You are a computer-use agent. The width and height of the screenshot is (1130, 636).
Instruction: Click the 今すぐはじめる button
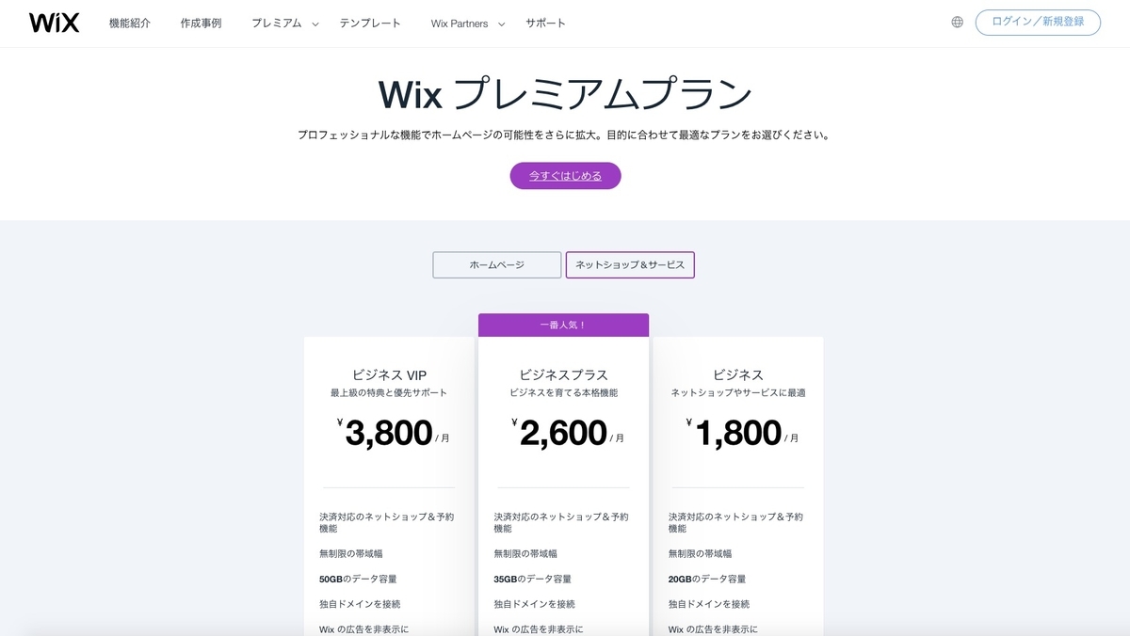(x=565, y=175)
